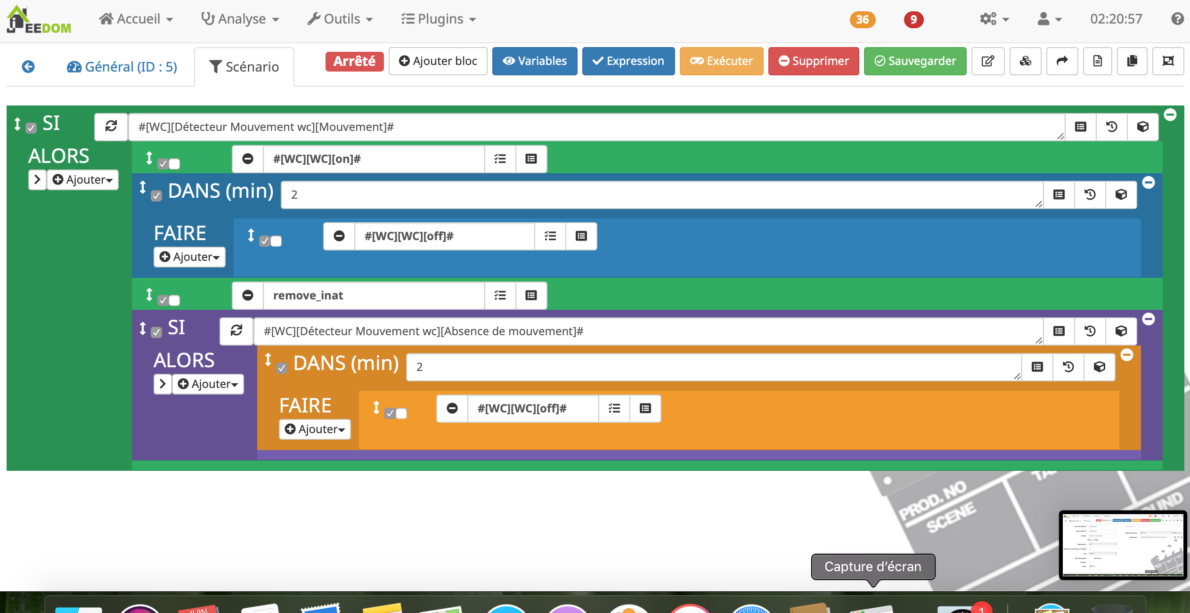Image resolution: width=1190 pixels, height=613 pixels.
Task: Click the fullscreen frame toolbar icon
Action: click(1168, 61)
